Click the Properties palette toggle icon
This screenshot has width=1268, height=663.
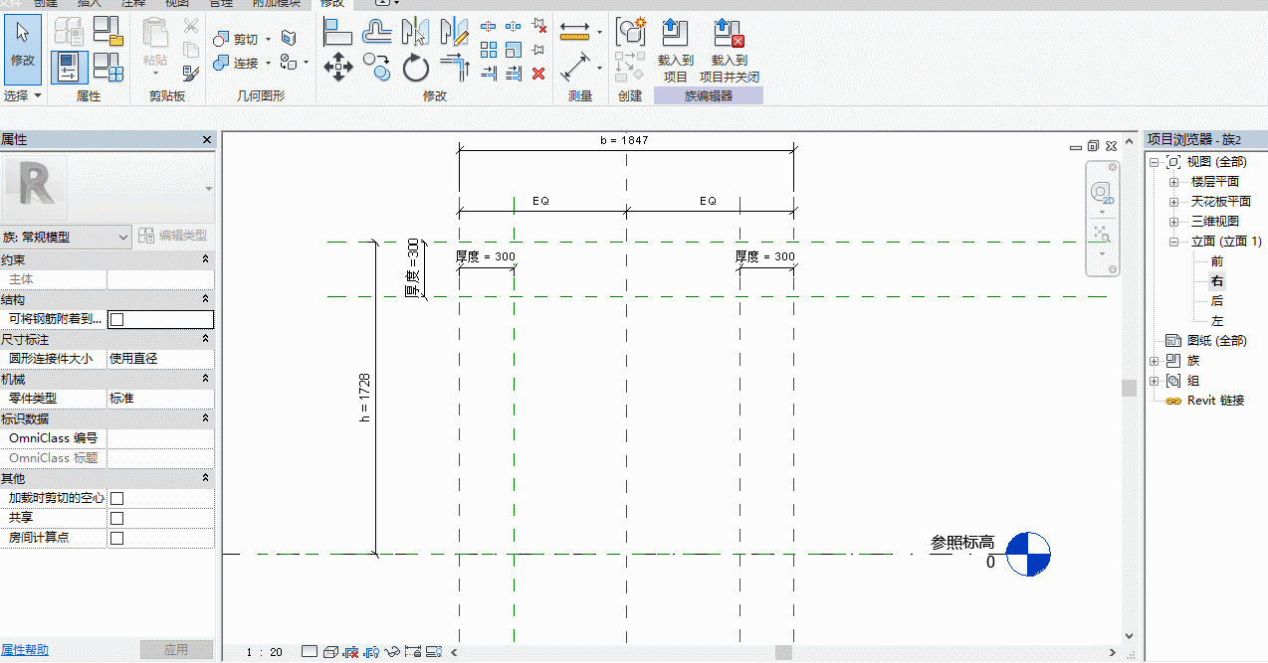click(x=68, y=67)
